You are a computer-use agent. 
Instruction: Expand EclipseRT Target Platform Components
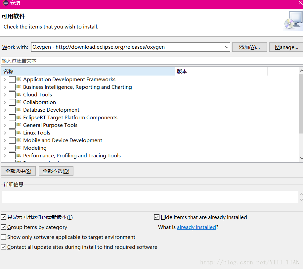pyautogui.click(x=5, y=118)
